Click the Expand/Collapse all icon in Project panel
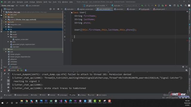The width and height of the screenshot is (191, 107). [54, 9]
